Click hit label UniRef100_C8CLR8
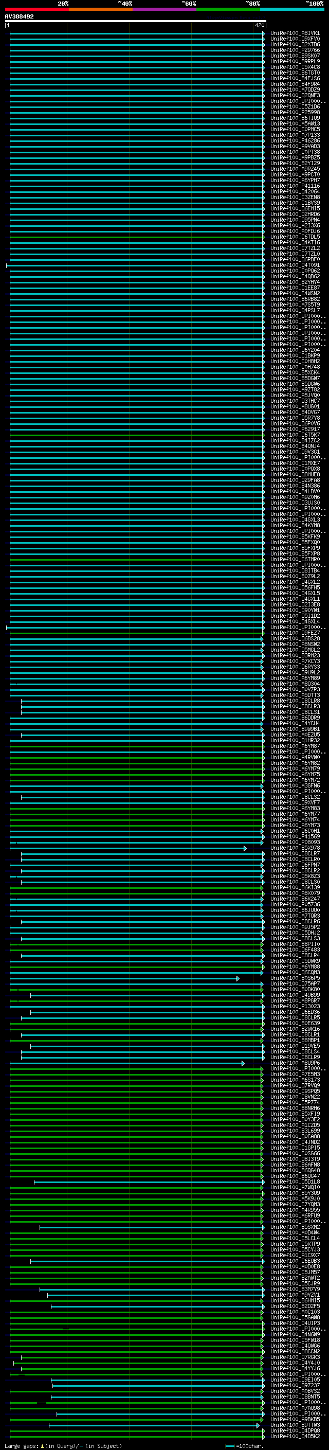The height and width of the screenshot is (1450, 329). (x=295, y=701)
